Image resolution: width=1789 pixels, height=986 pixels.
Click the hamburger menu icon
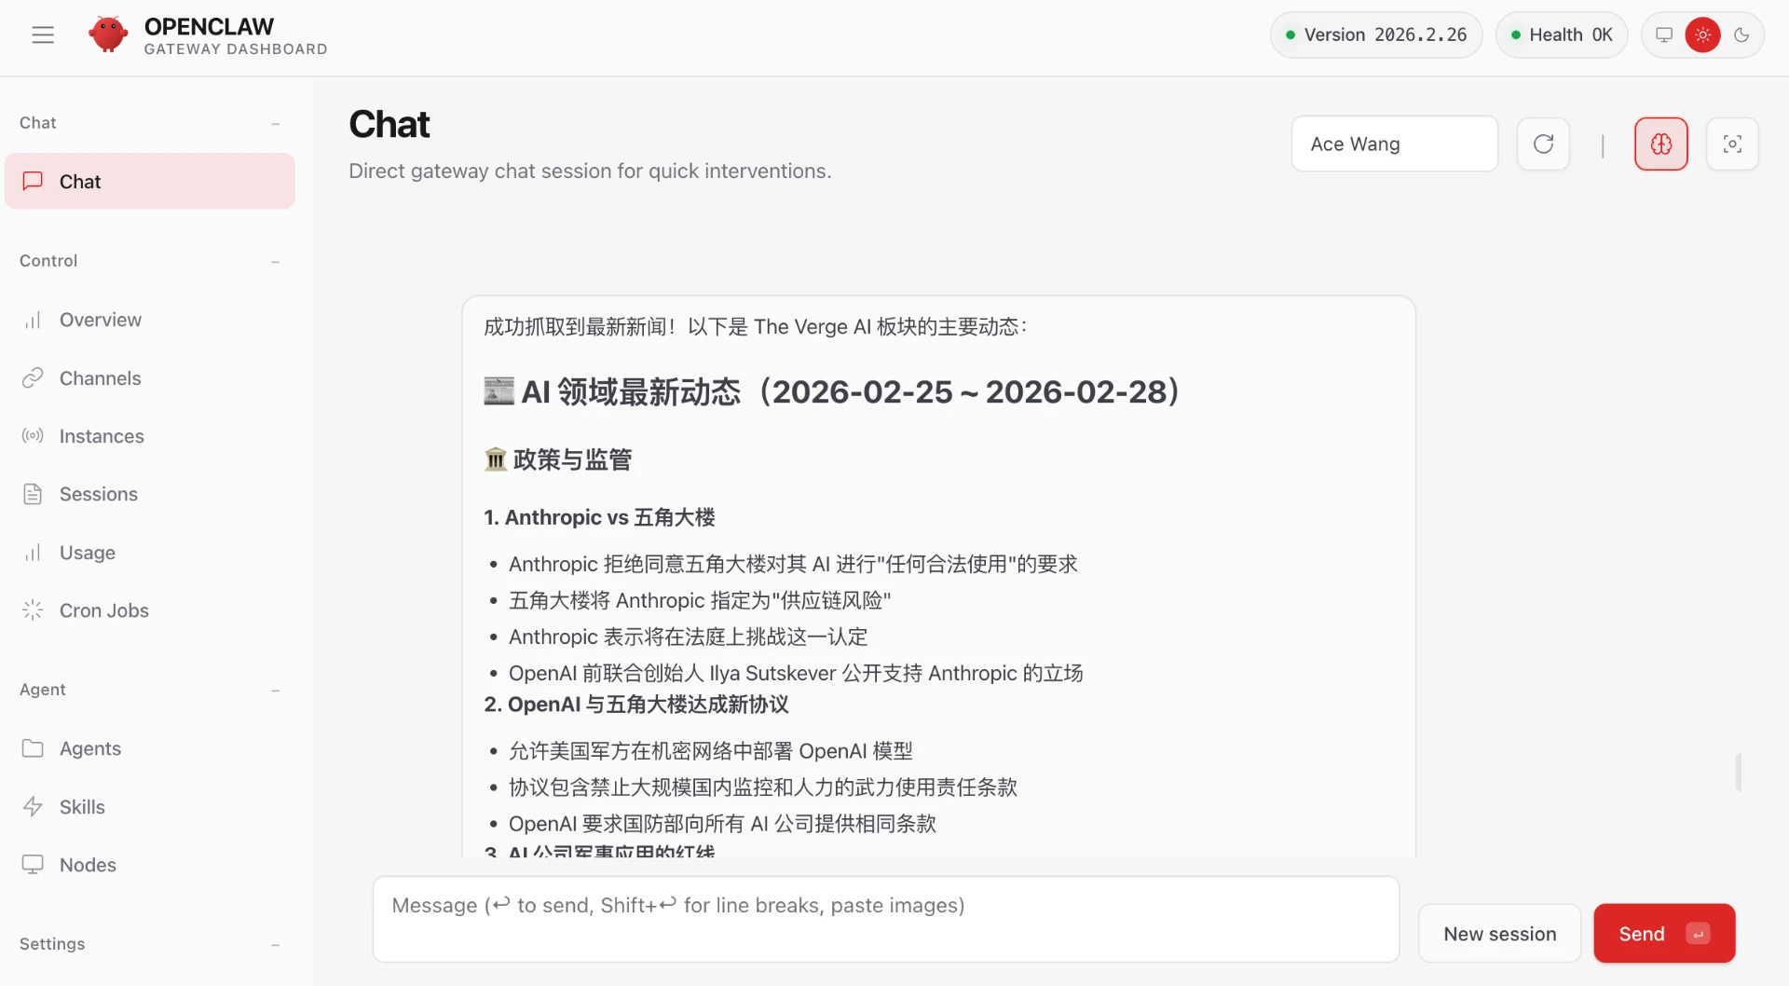click(43, 35)
